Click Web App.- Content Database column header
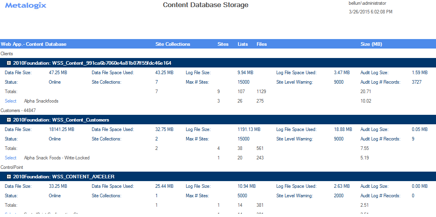 click(x=34, y=44)
